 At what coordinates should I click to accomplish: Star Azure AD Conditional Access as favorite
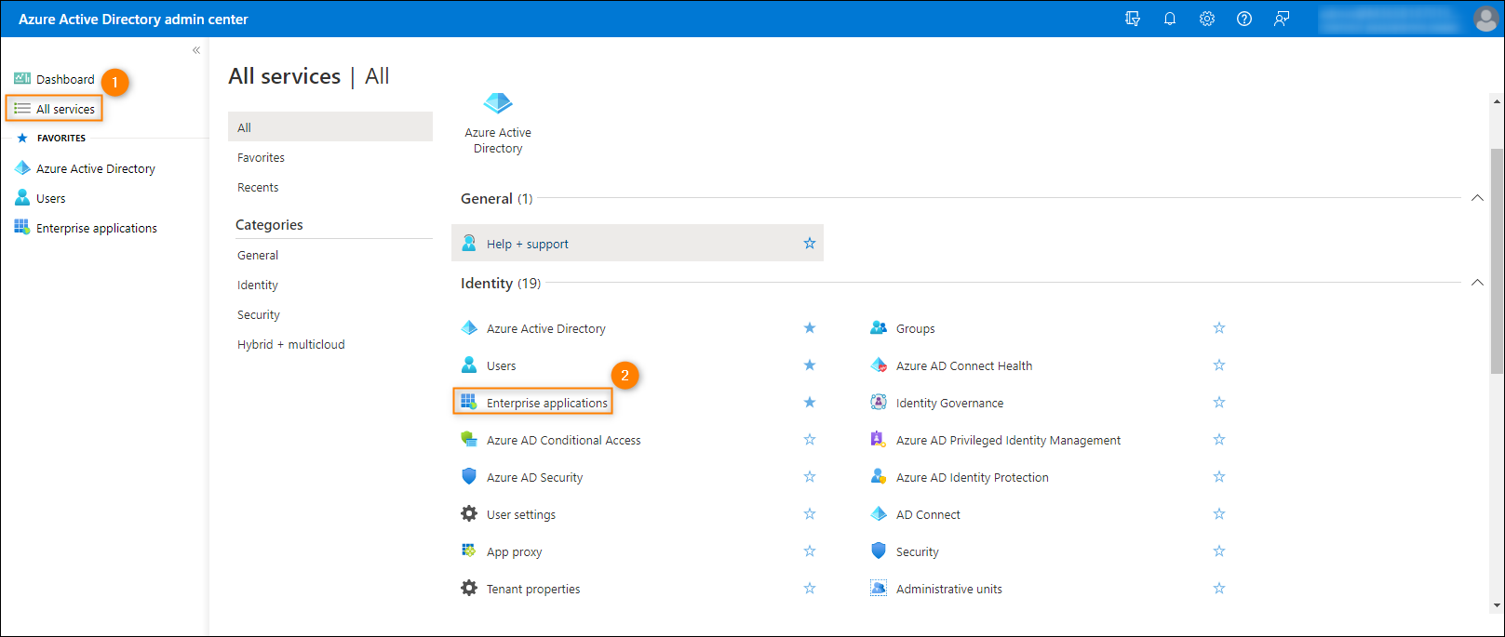coord(810,439)
